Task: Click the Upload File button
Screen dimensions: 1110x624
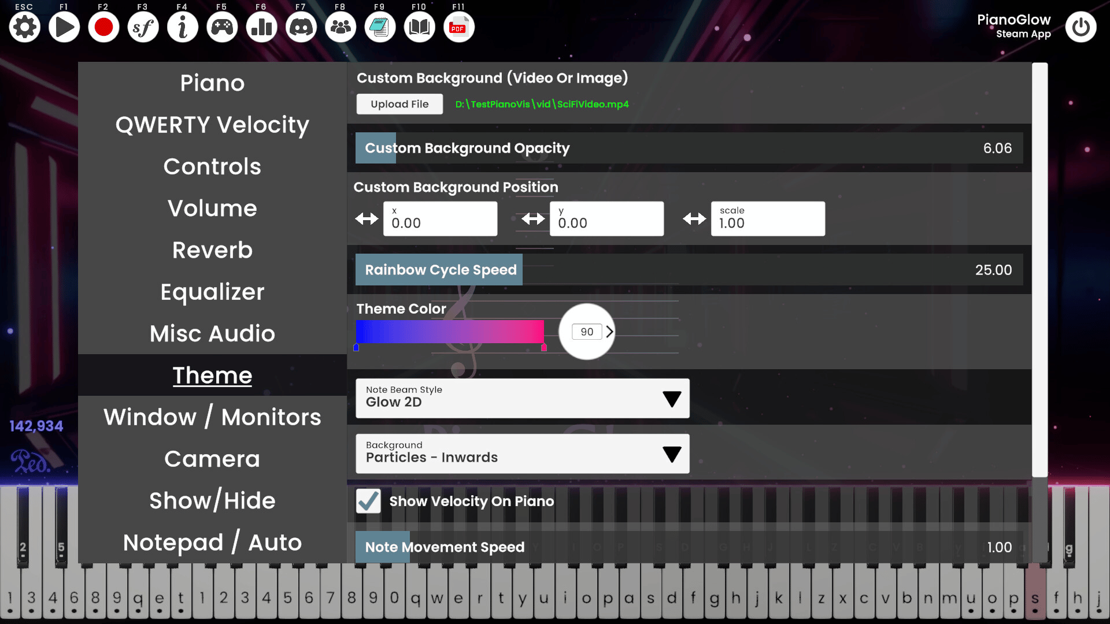Action: click(399, 104)
